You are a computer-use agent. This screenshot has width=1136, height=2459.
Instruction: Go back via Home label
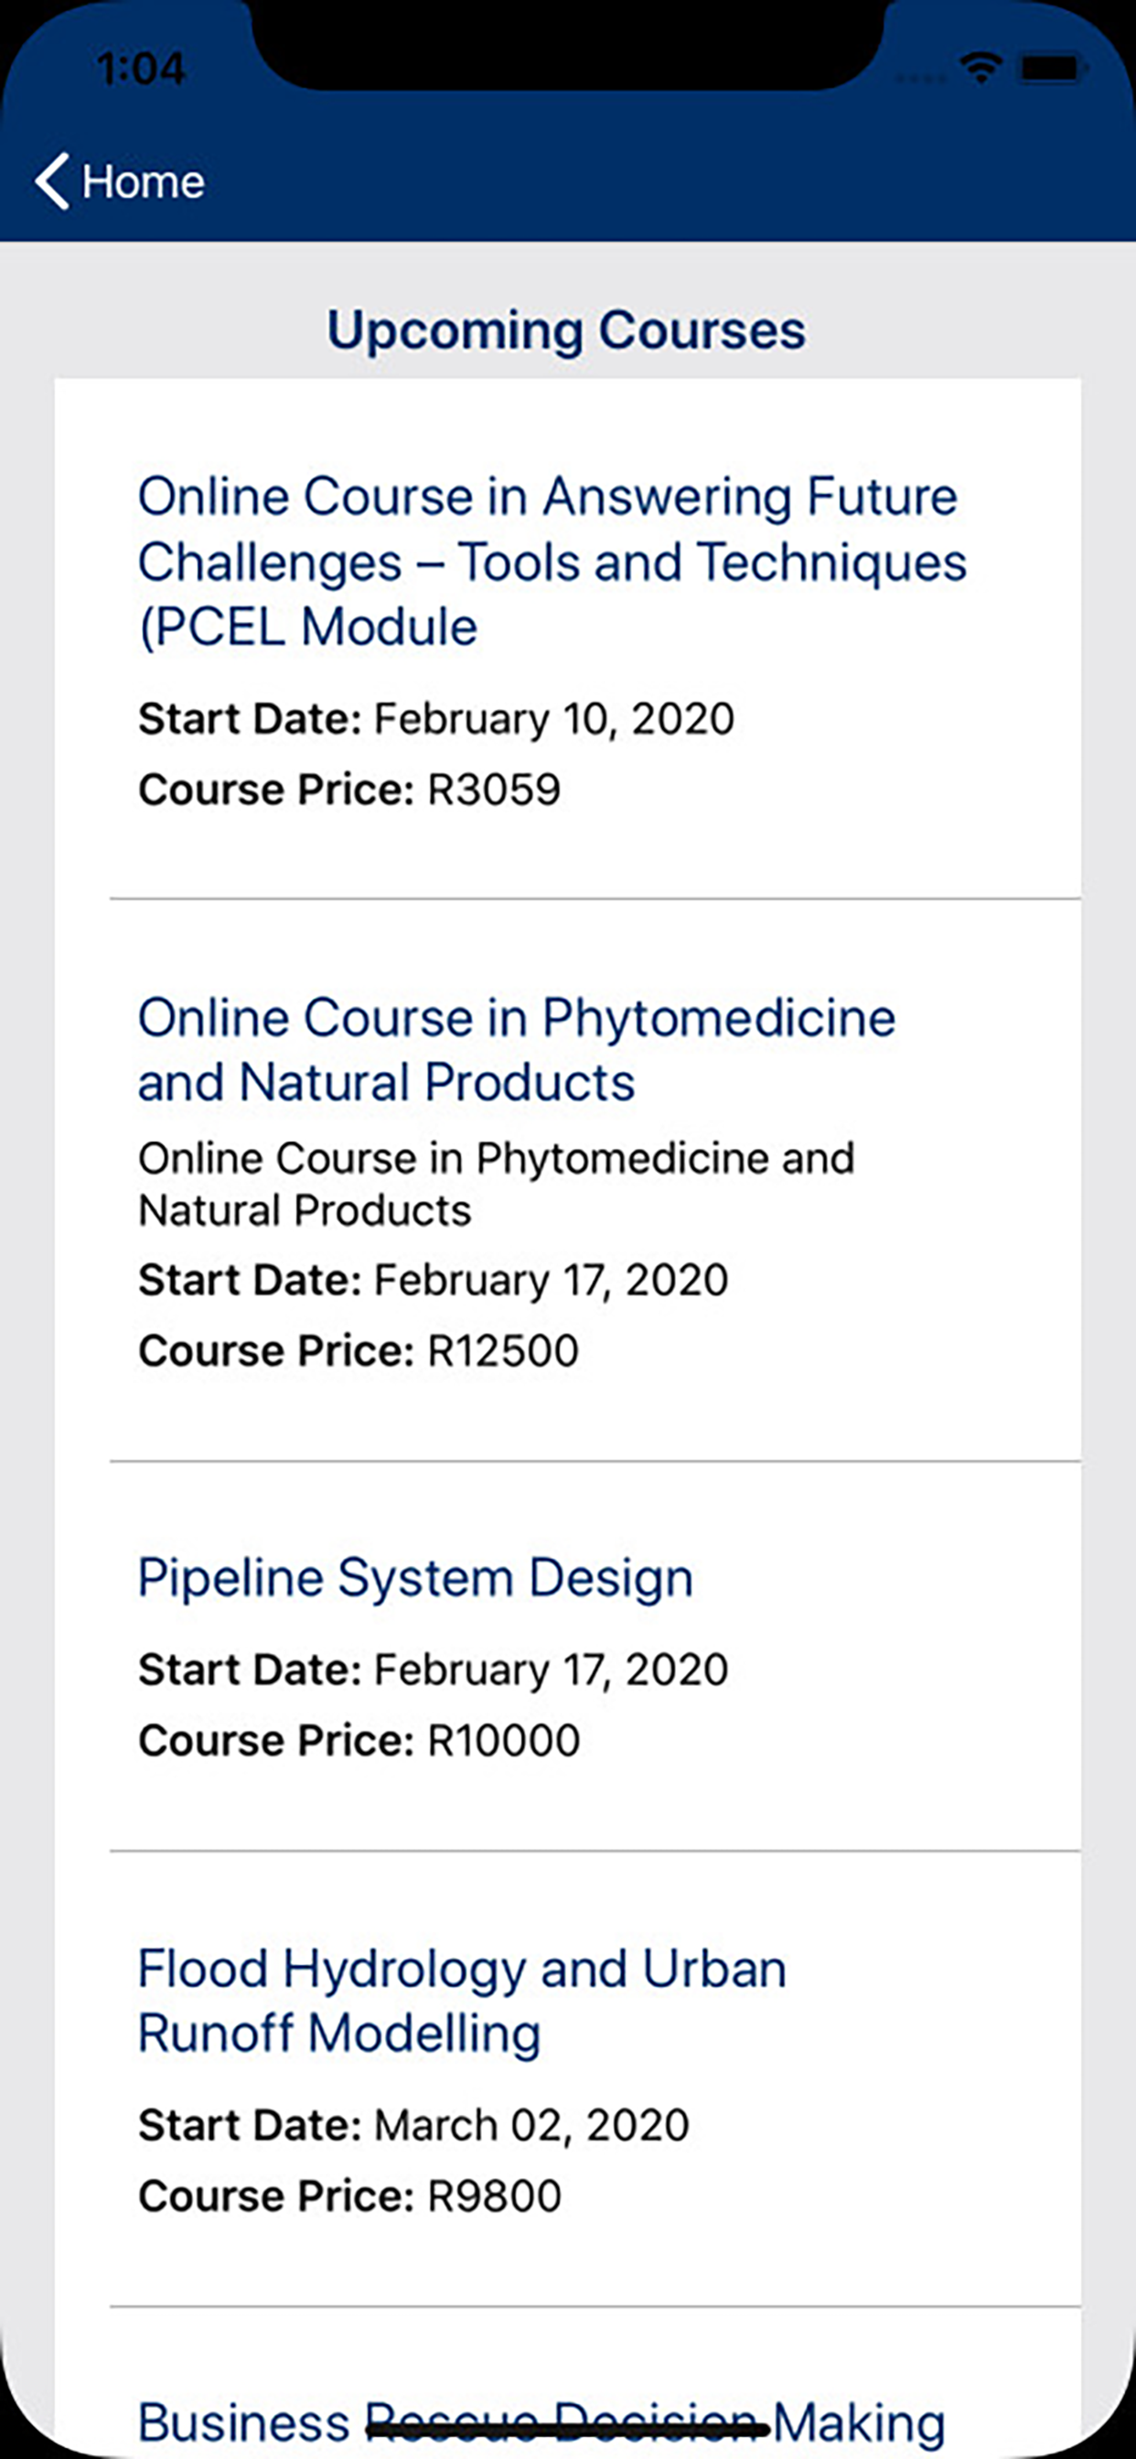click(x=144, y=181)
